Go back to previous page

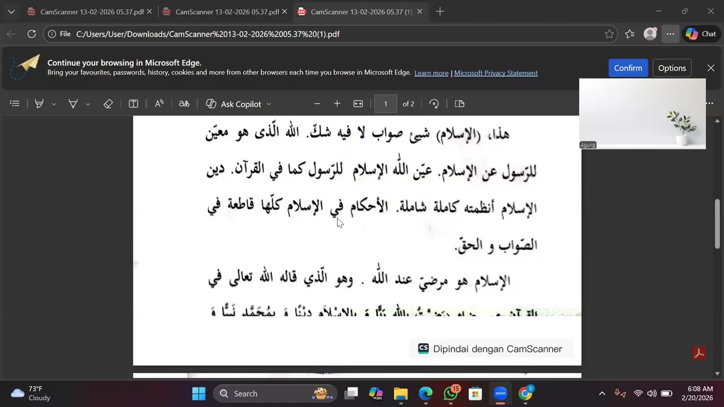(x=11, y=34)
